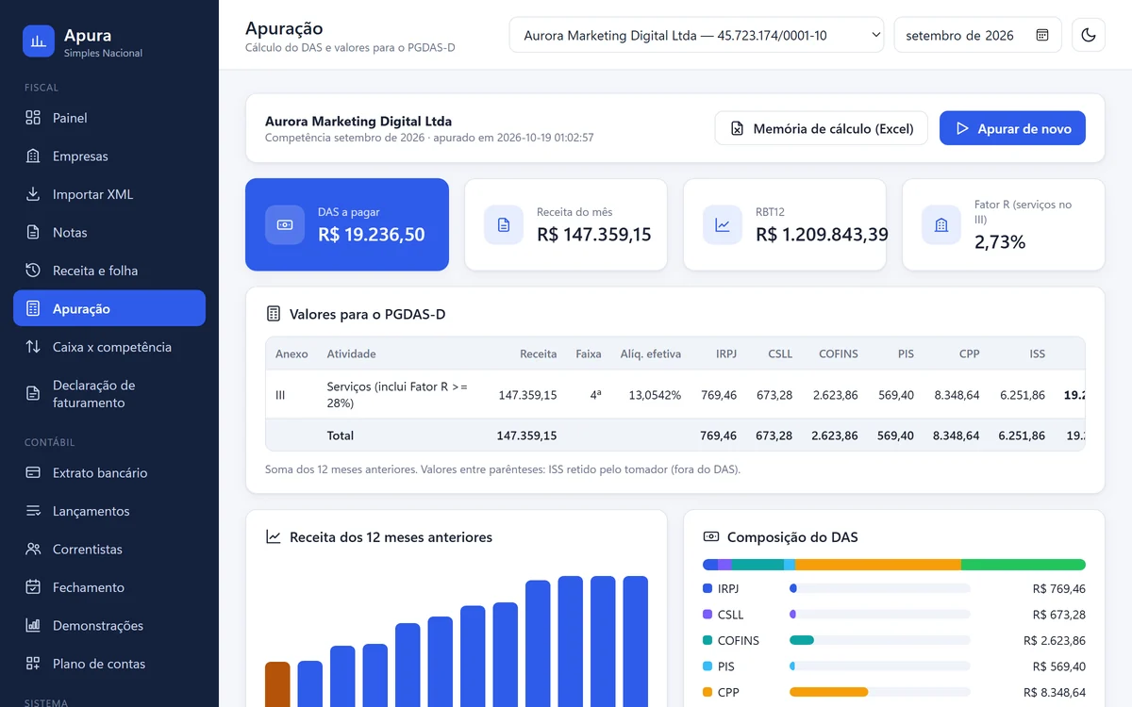Click the Valores para o PGDAS-D table icon

point(274,314)
